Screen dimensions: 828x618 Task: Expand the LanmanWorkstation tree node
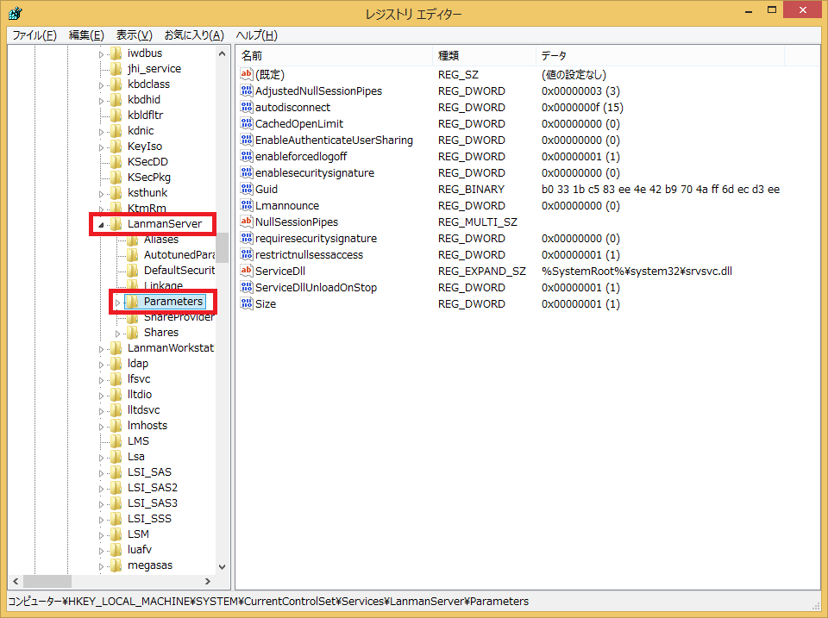point(101,348)
